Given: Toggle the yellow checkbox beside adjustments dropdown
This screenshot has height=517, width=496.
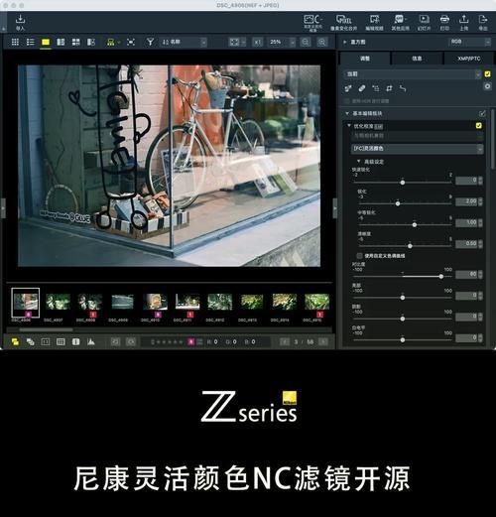Looking at the screenshot, I should click(x=487, y=74).
